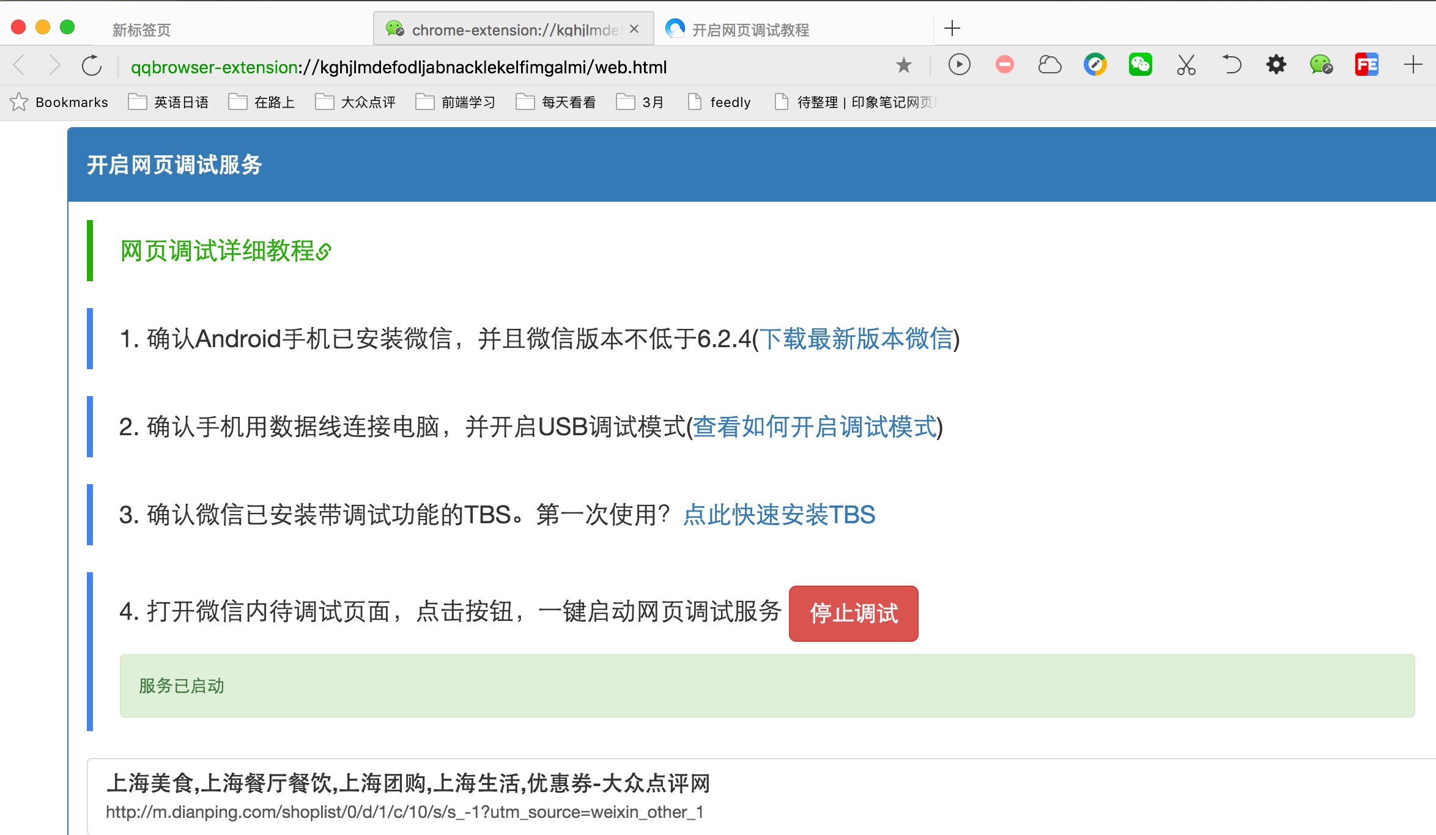The width and height of the screenshot is (1436, 835).
Task: Click the play circle extension icon
Action: tap(959, 65)
